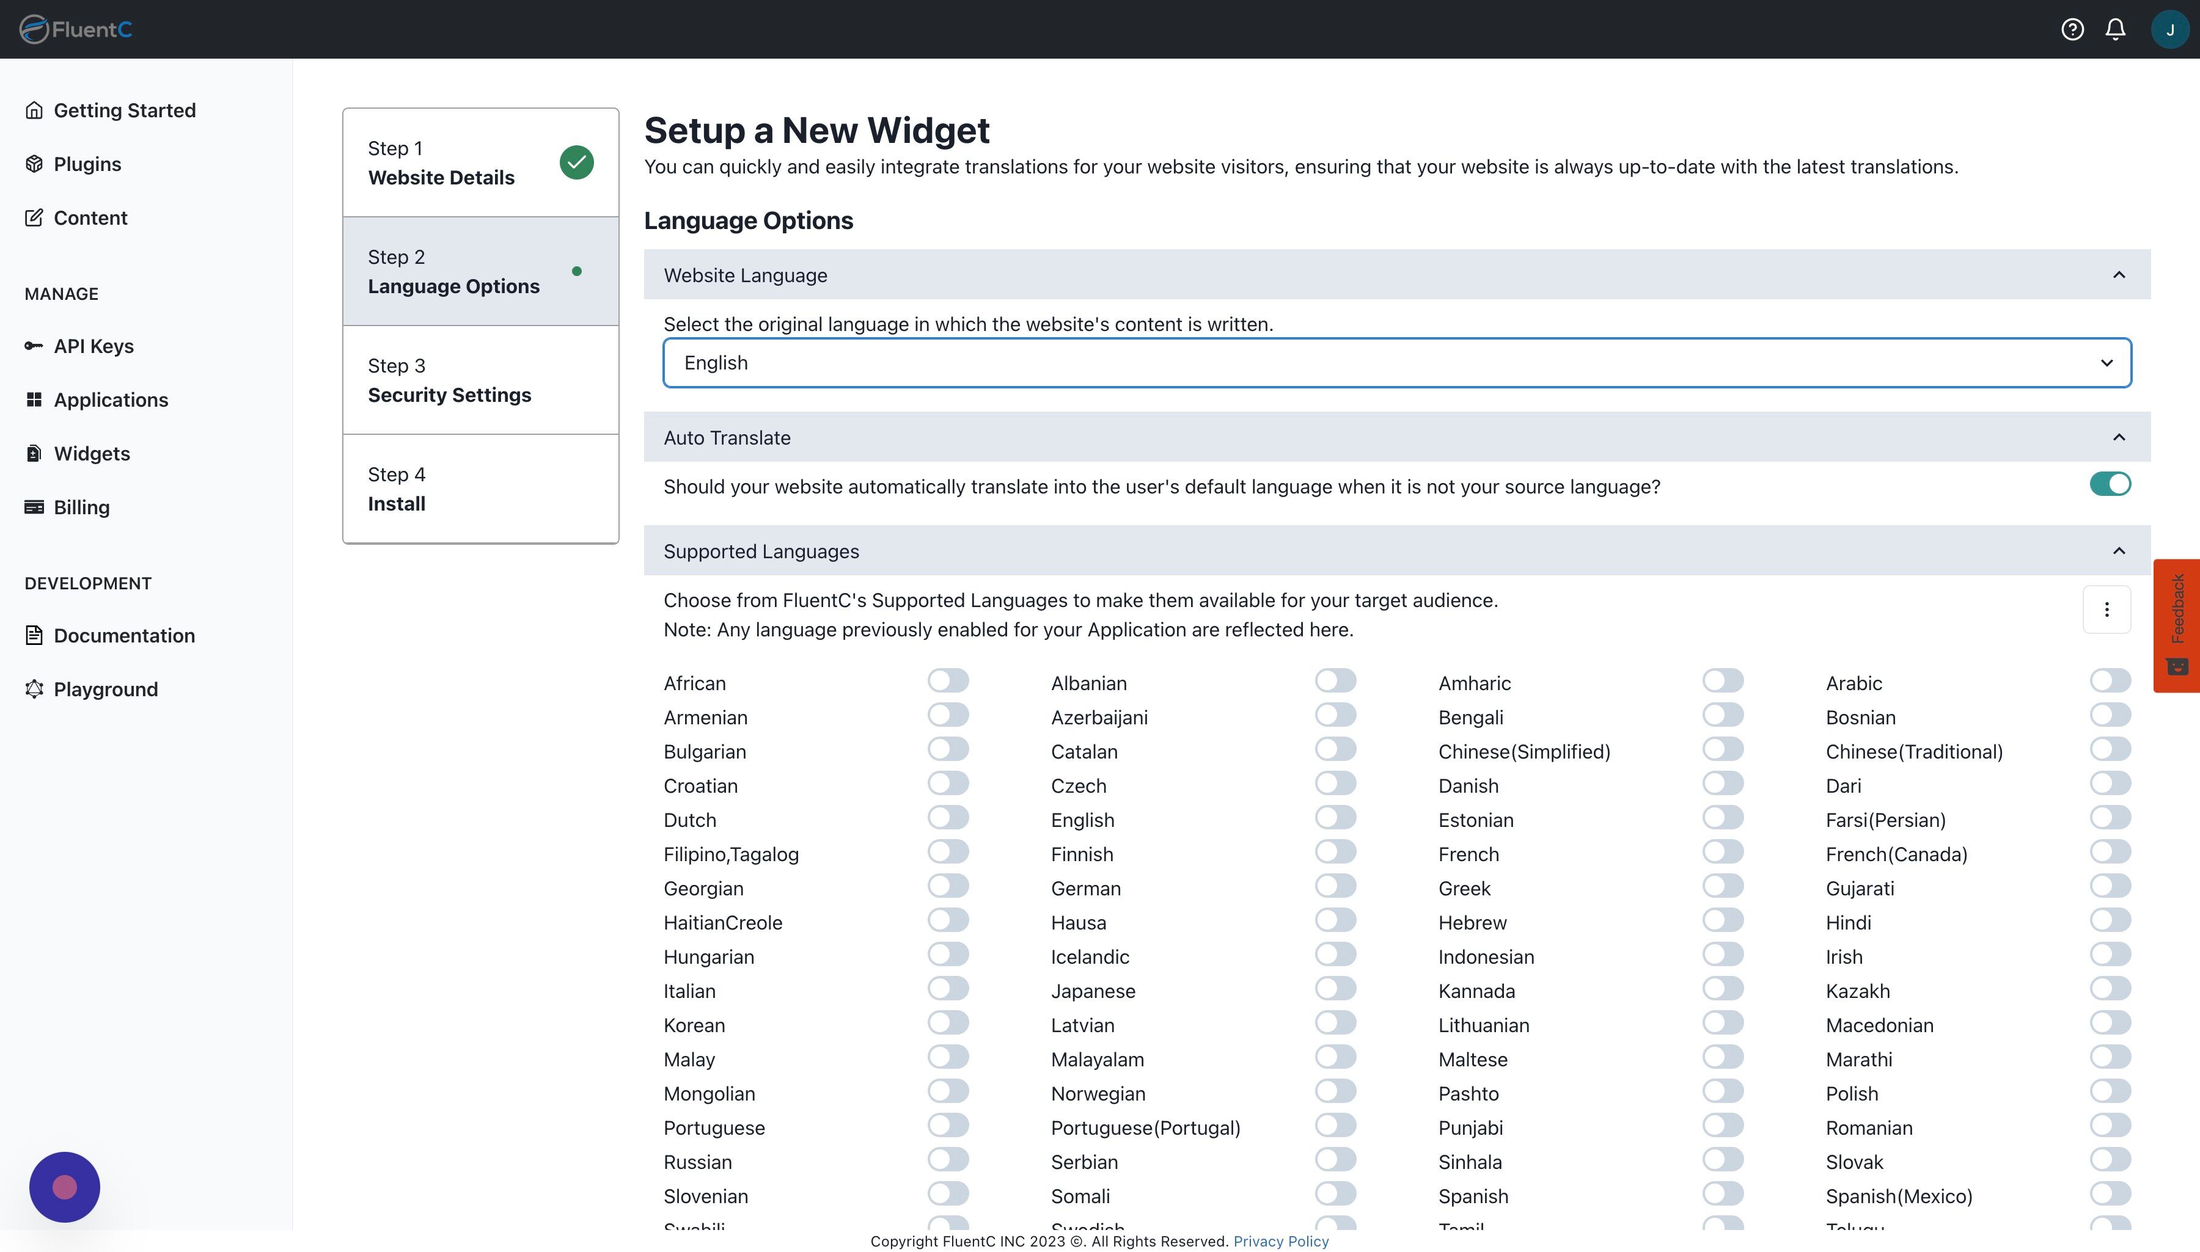Enable the Japanese language toggle
Screen dimensions: 2200x1252
pos(1335,989)
